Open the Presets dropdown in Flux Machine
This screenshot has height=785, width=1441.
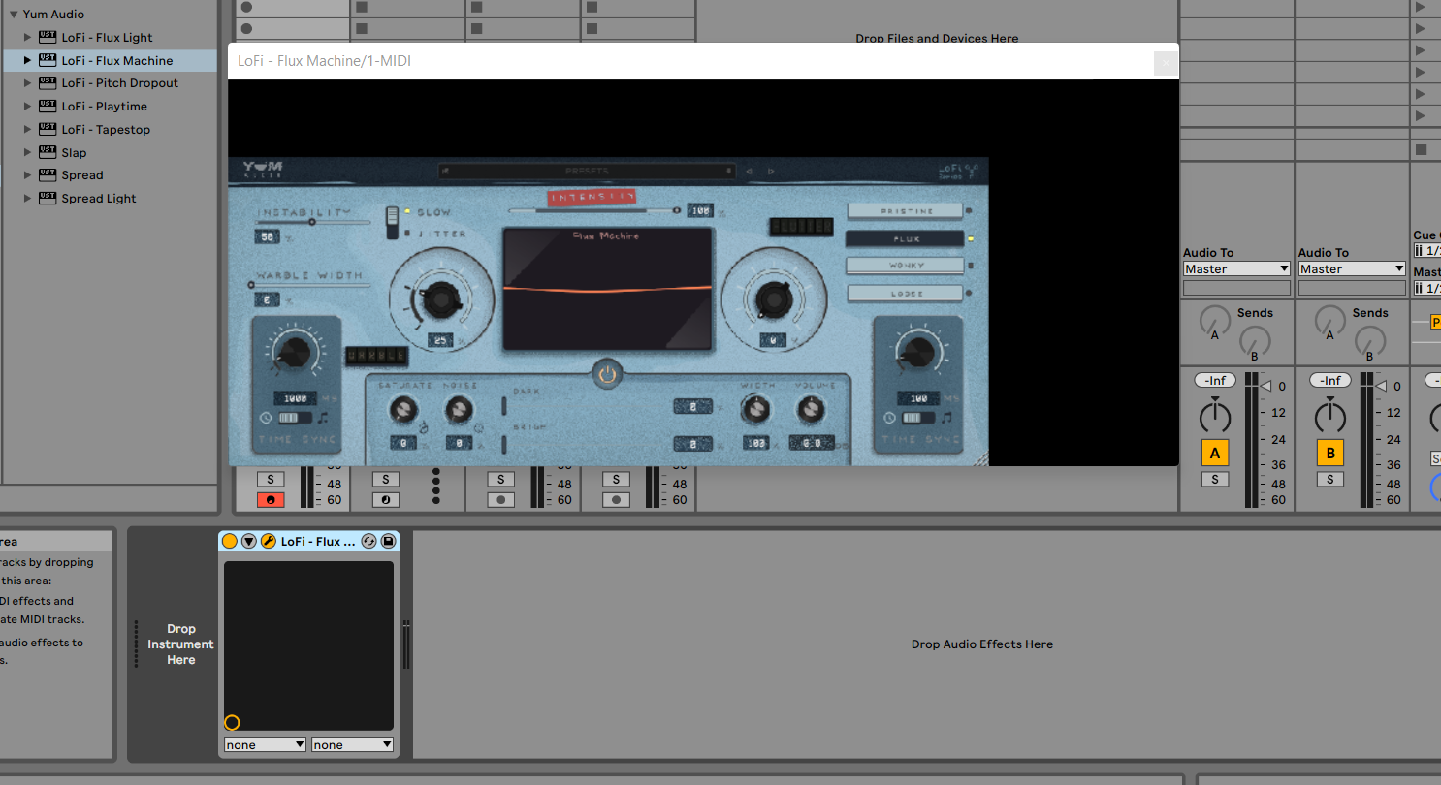588,172
